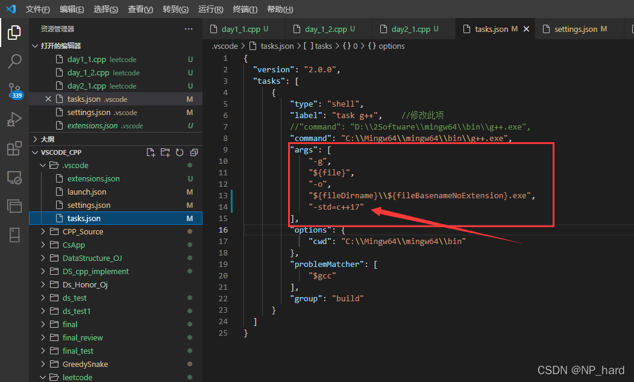This screenshot has height=382, width=634.
Task: Open the Run and Debug view
Action: (14, 120)
